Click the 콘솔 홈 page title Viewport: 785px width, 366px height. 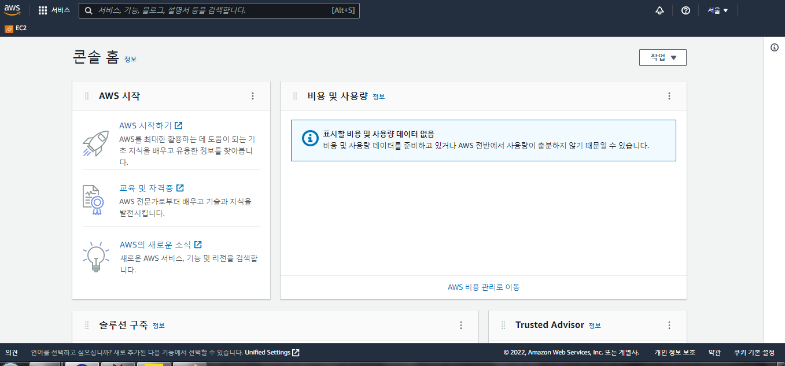click(x=96, y=57)
